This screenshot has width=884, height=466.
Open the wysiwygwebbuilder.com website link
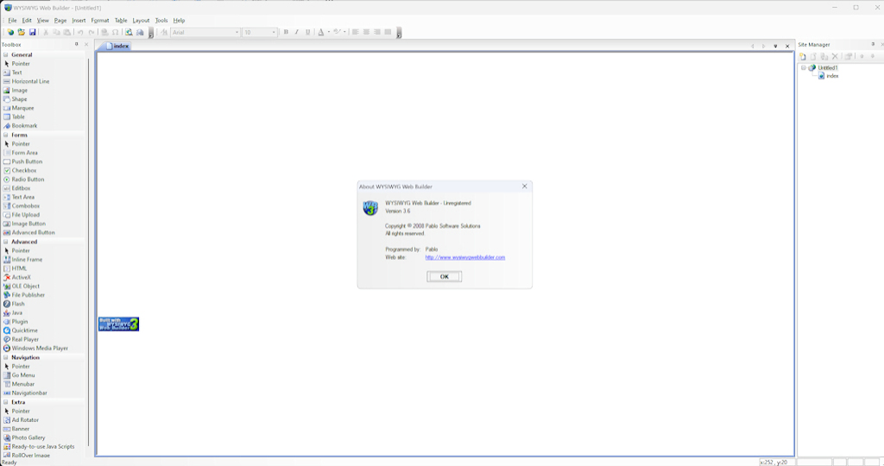coord(465,257)
